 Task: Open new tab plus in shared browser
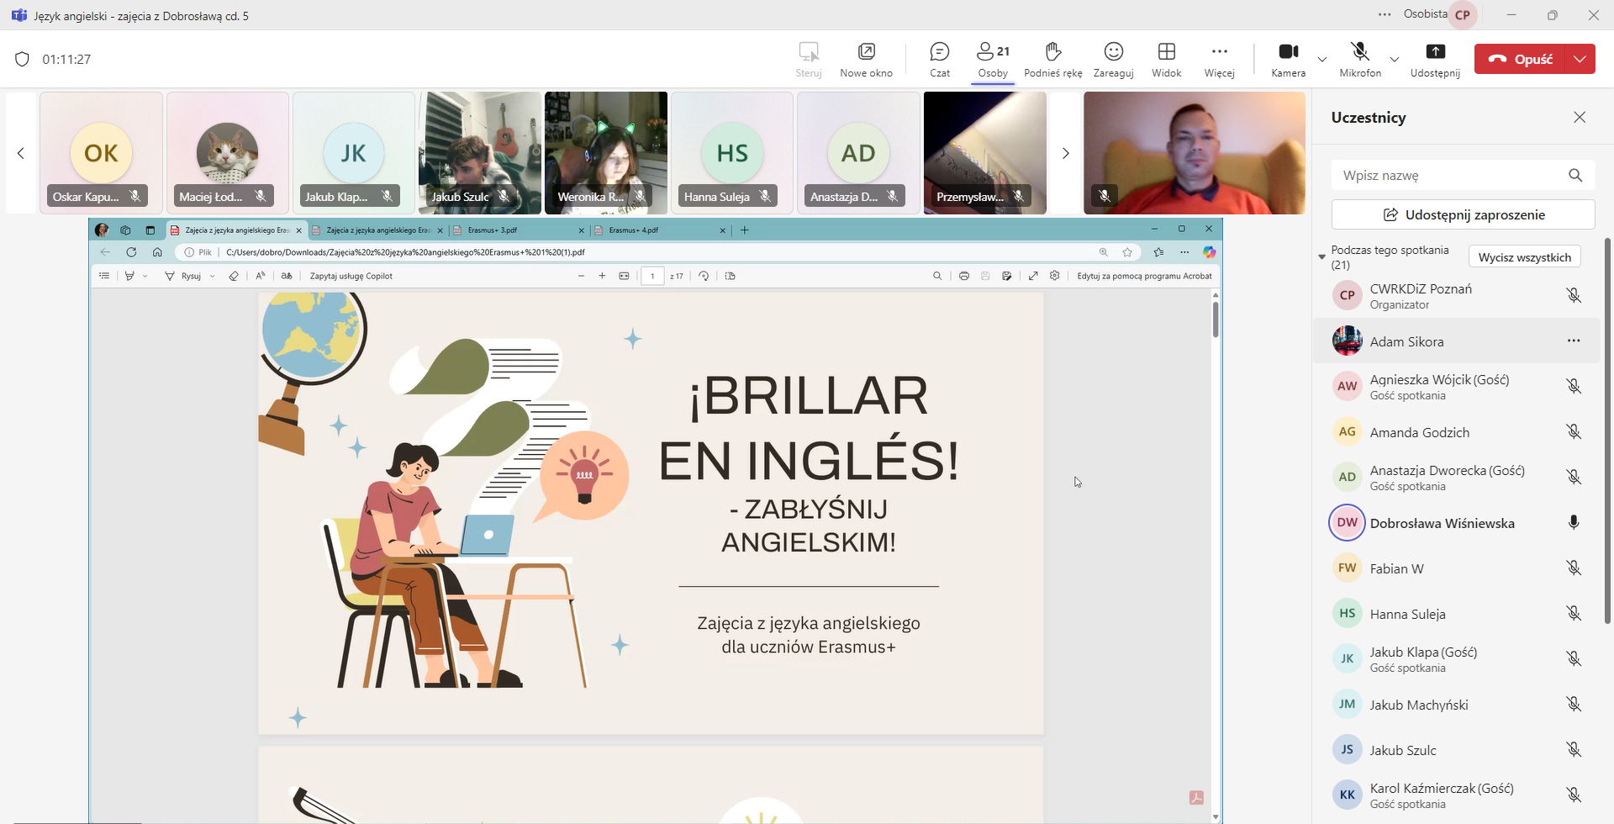tap(745, 230)
